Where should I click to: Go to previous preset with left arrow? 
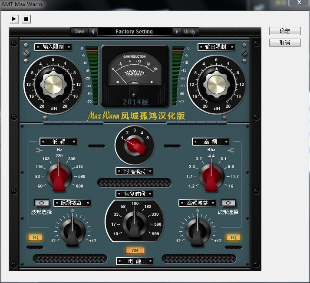pos(92,31)
